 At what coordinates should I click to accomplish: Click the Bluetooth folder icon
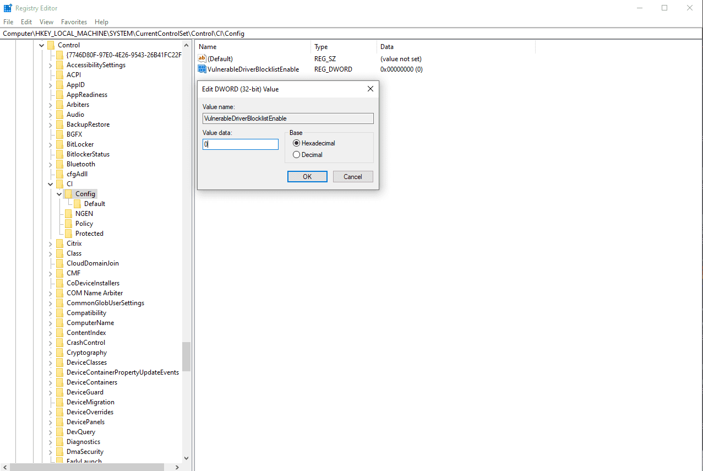(x=59, y=164)
